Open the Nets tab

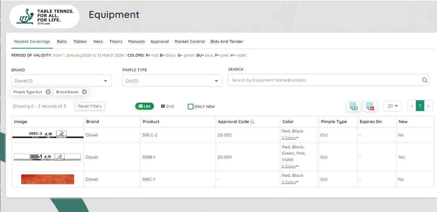point(98,41)
